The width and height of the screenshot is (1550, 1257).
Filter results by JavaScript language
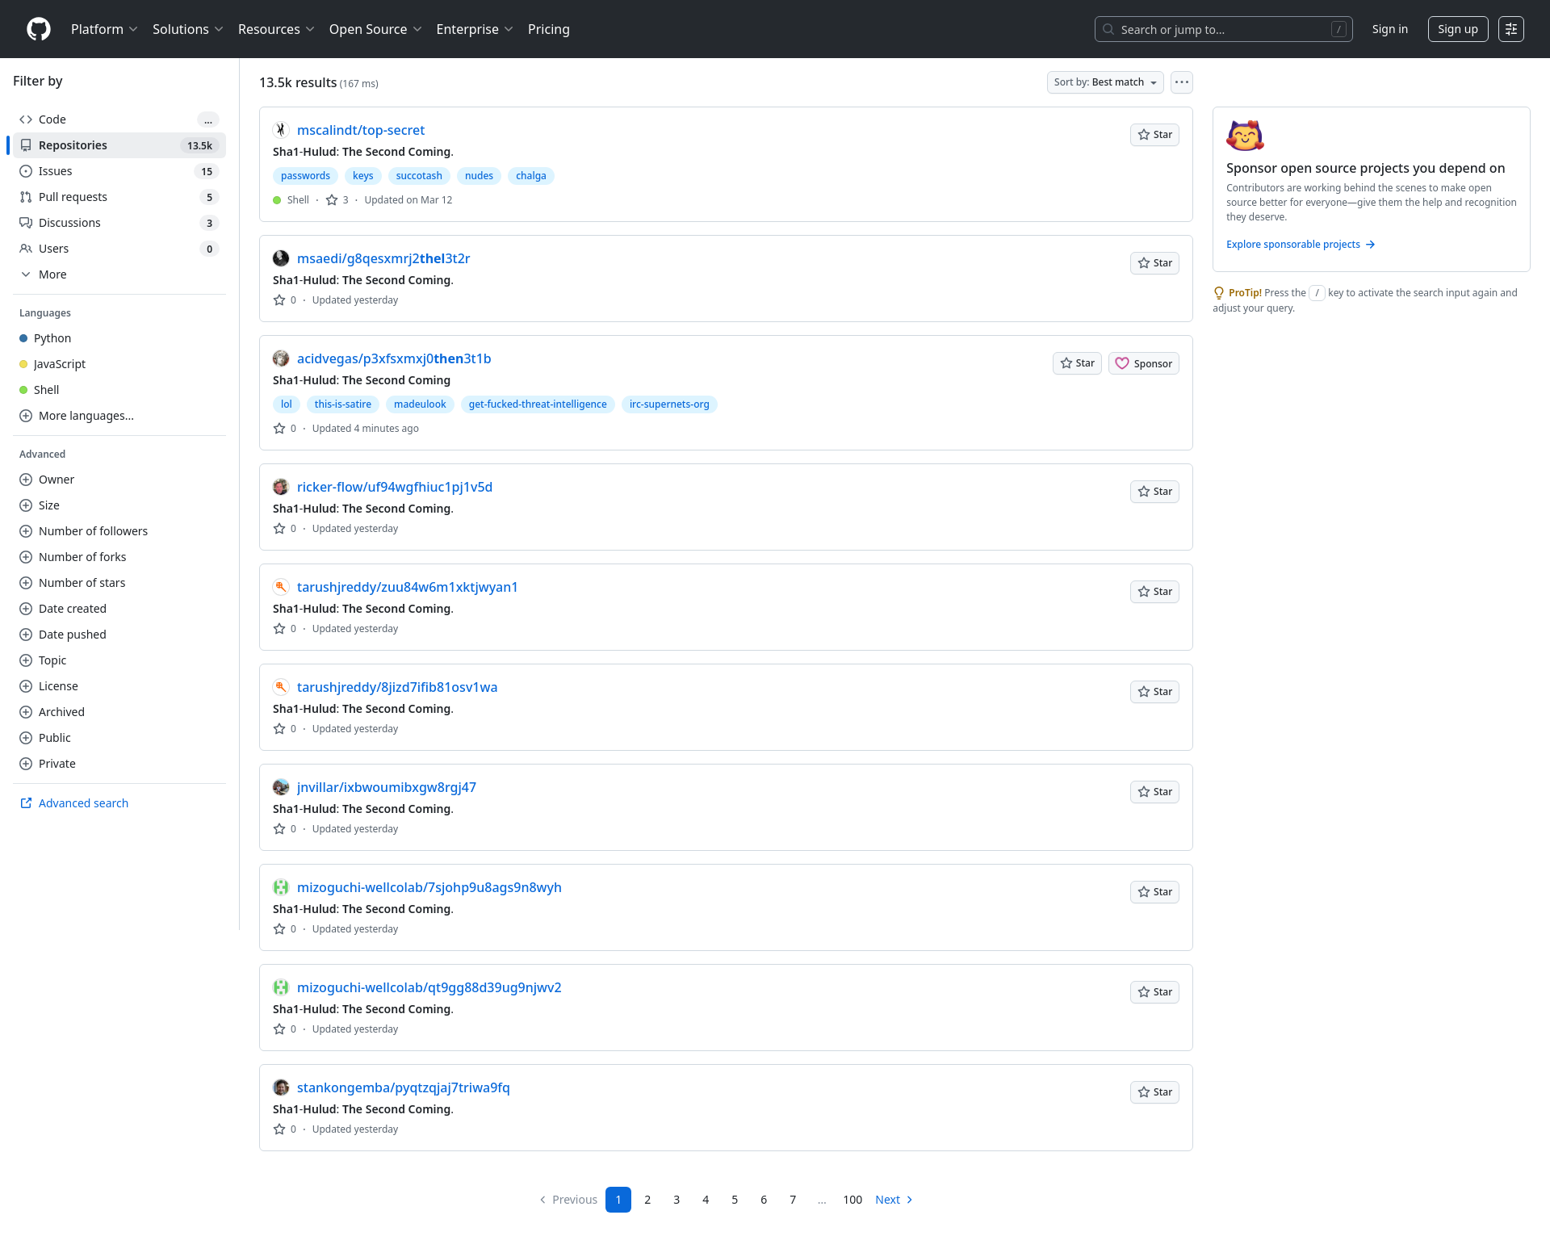(x=59, y=364)
